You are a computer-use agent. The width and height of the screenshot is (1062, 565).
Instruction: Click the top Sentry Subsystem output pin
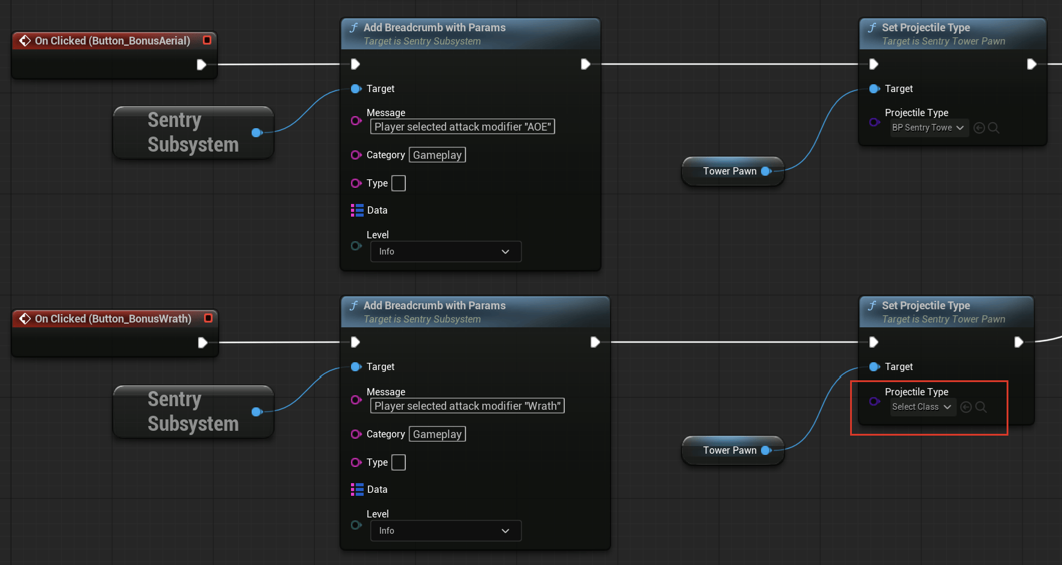point(257,132)
